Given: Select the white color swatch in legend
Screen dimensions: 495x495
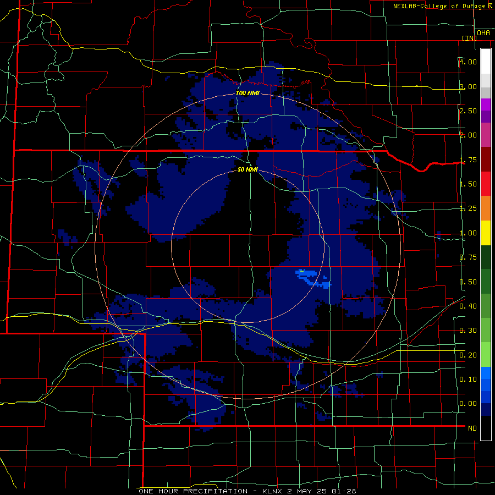Looking at the screenshot, I should pos(486,61).
